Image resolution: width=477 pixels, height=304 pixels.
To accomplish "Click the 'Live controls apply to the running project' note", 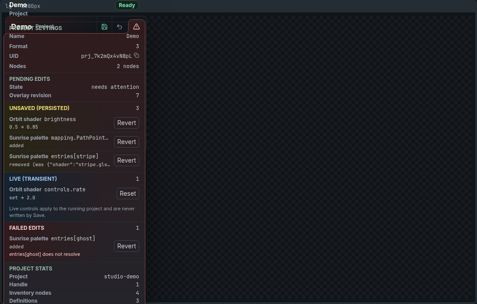I will click(72, 212).
